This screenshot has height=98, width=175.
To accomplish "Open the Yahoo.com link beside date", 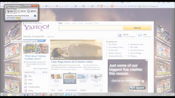I will 50,36.
